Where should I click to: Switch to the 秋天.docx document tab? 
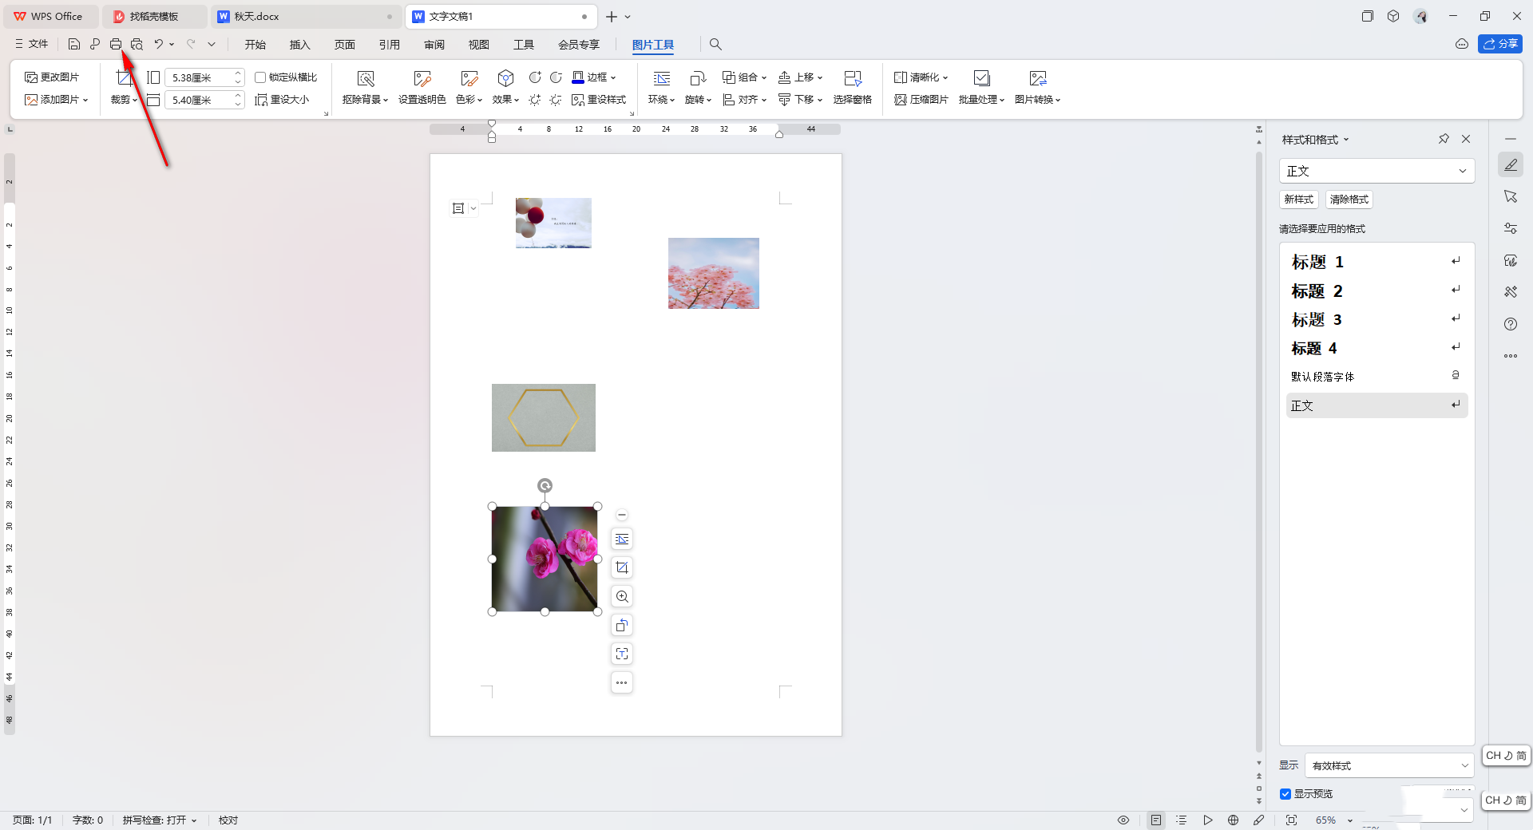(x=307, y=16)
